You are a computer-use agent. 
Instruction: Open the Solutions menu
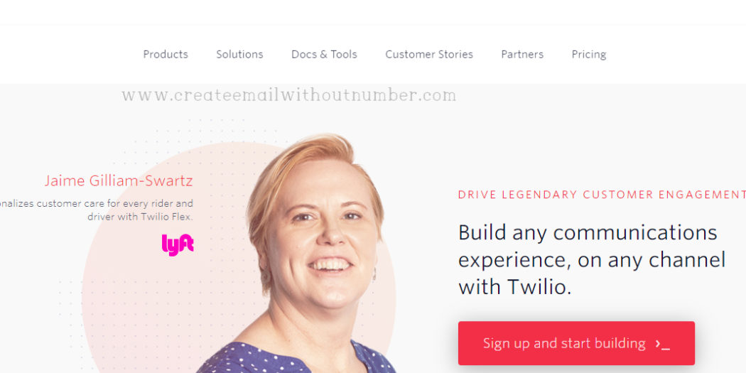click(239, 54)
